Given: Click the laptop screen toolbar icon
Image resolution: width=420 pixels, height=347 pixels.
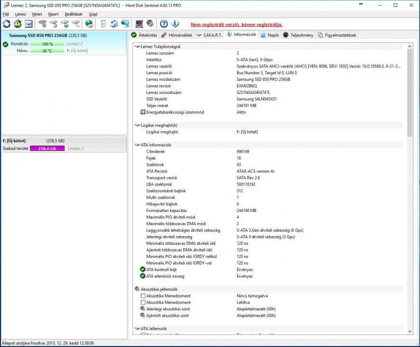Looking at the screenshot, I should pos(139,24).
